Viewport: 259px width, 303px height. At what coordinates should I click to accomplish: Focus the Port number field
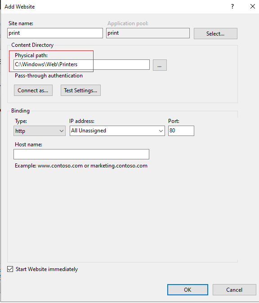click(x=181, y=131)
